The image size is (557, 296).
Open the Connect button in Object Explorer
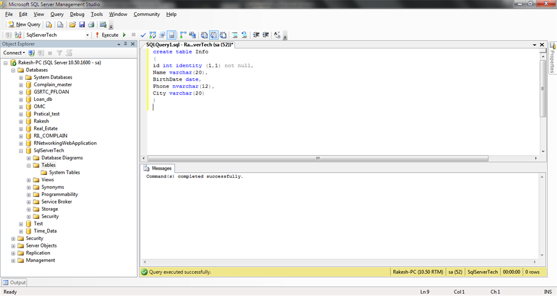tap(14, 53)
